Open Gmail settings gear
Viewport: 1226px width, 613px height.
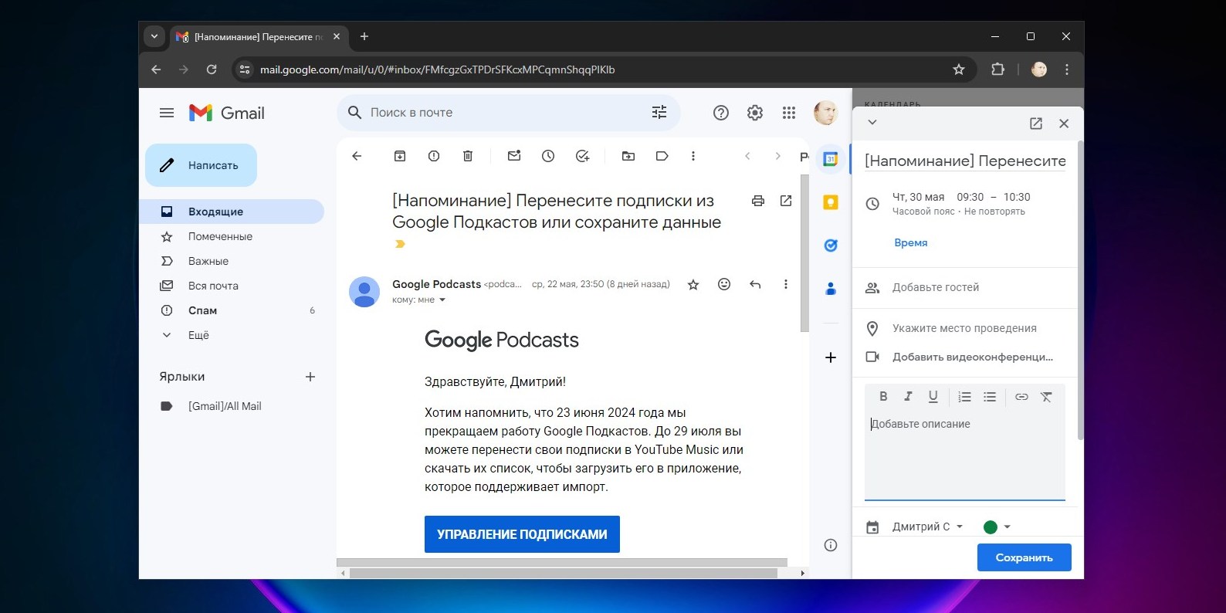click(755, 113)
